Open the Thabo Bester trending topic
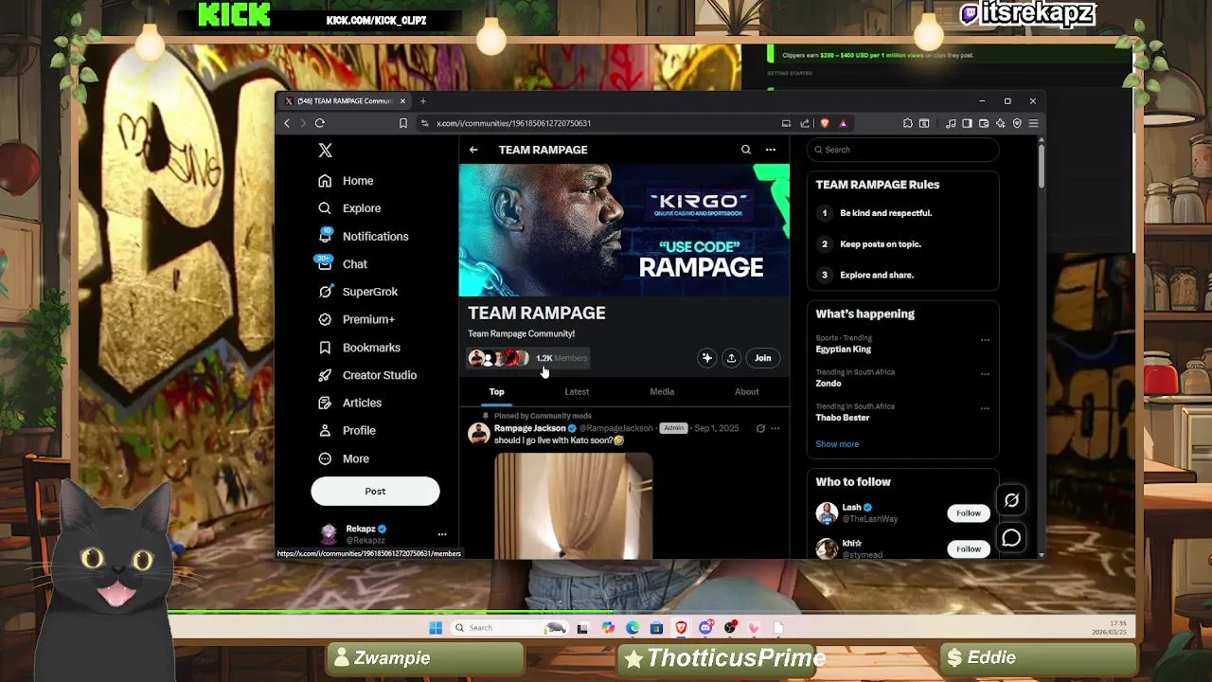Viewport: 1212px width, 682px height. [x=842, y=418]
